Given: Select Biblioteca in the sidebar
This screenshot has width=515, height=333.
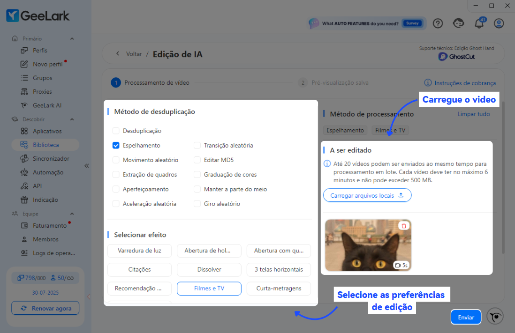Looking at the screenshot, I should (x=45, y=145).
